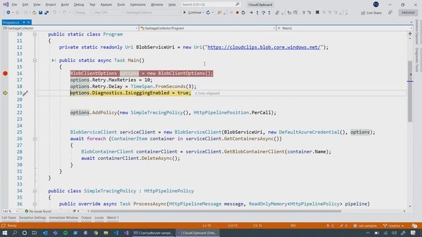This screenshot has width=422, height=237.
Task: Open Task View on the taskbar
Action: (34, 233)
